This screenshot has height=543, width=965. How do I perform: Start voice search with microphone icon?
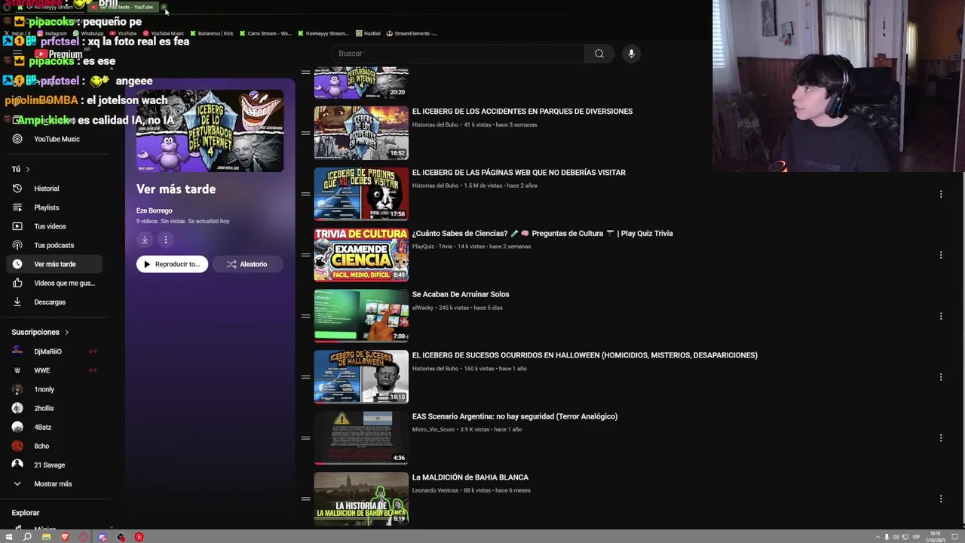point(632,54)
